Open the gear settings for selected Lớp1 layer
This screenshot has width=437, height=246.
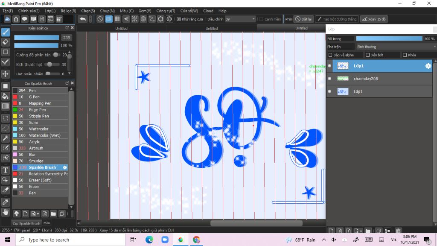click(428, 66)
